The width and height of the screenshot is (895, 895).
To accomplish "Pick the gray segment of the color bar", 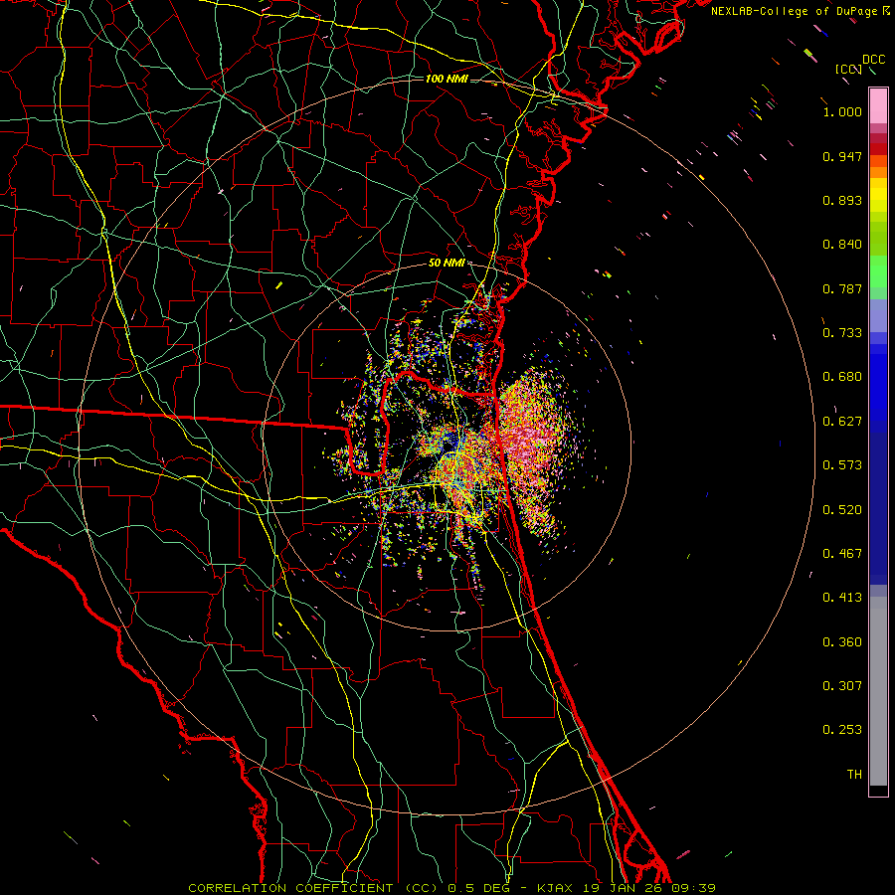I will pyautogui.click(x=878, y=691).
